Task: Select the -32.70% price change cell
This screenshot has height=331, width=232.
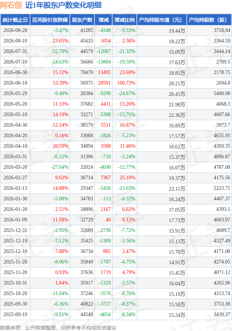Action: click(x=60, y=51)
